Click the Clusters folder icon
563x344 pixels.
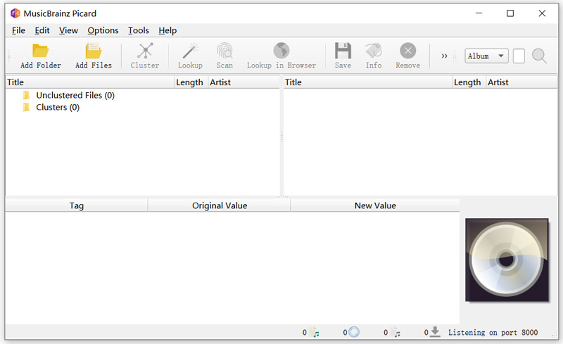pos(26,108)
